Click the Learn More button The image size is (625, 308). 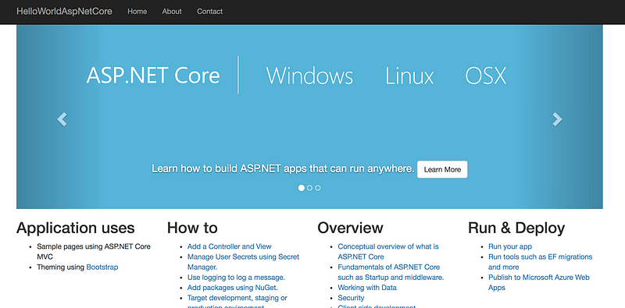442,169
